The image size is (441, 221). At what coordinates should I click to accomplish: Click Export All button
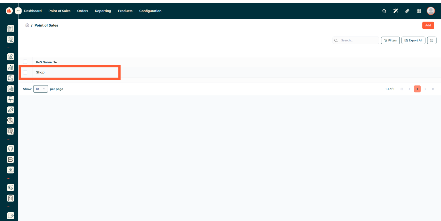(x=413, y=40)
